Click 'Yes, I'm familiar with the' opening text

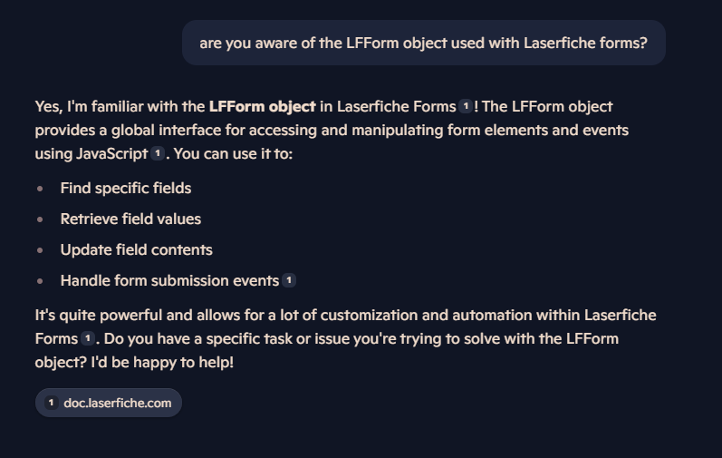pos(120,106)
